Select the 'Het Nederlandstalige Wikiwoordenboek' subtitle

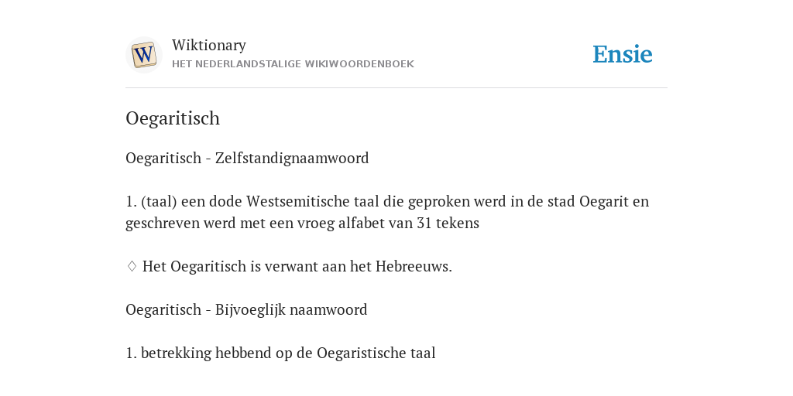click(x=293, y=64)
